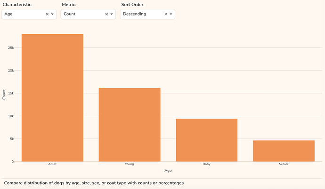This screenshot has width=325, height=189.
Task: Click the Age value in Characteristic field
Action: click(x=8, y=14)
